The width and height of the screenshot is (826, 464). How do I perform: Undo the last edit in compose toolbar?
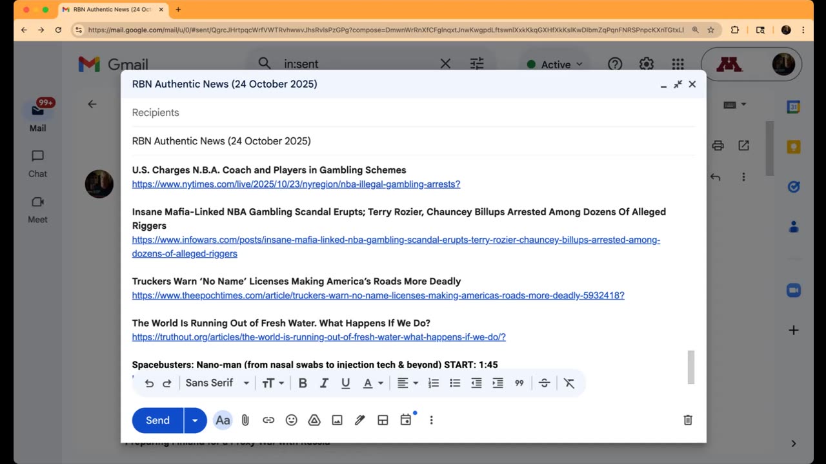click(149, 383)
